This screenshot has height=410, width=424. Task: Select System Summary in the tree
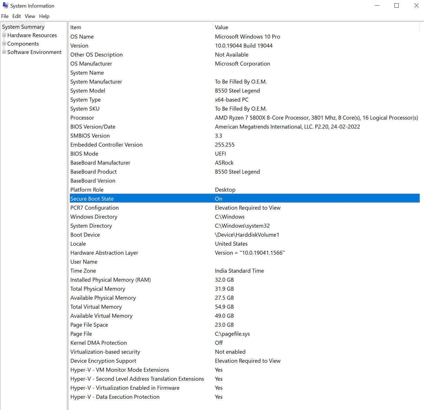tap(23, 27)
